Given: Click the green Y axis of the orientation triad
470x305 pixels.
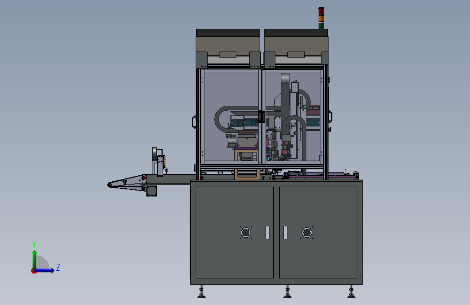Looking at the screenshot, I should coord(35,259).
